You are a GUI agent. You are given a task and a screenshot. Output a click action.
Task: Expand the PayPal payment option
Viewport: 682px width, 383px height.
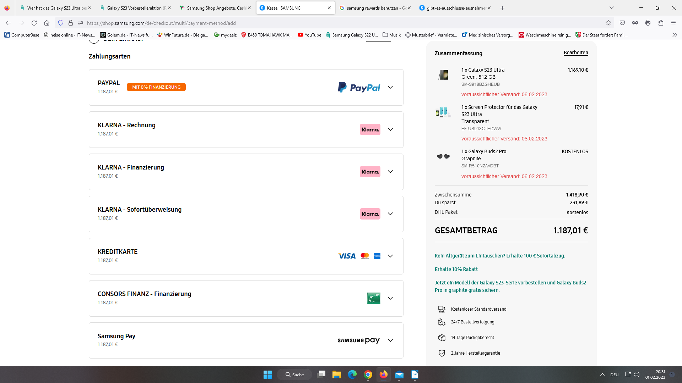coord(390,87)
